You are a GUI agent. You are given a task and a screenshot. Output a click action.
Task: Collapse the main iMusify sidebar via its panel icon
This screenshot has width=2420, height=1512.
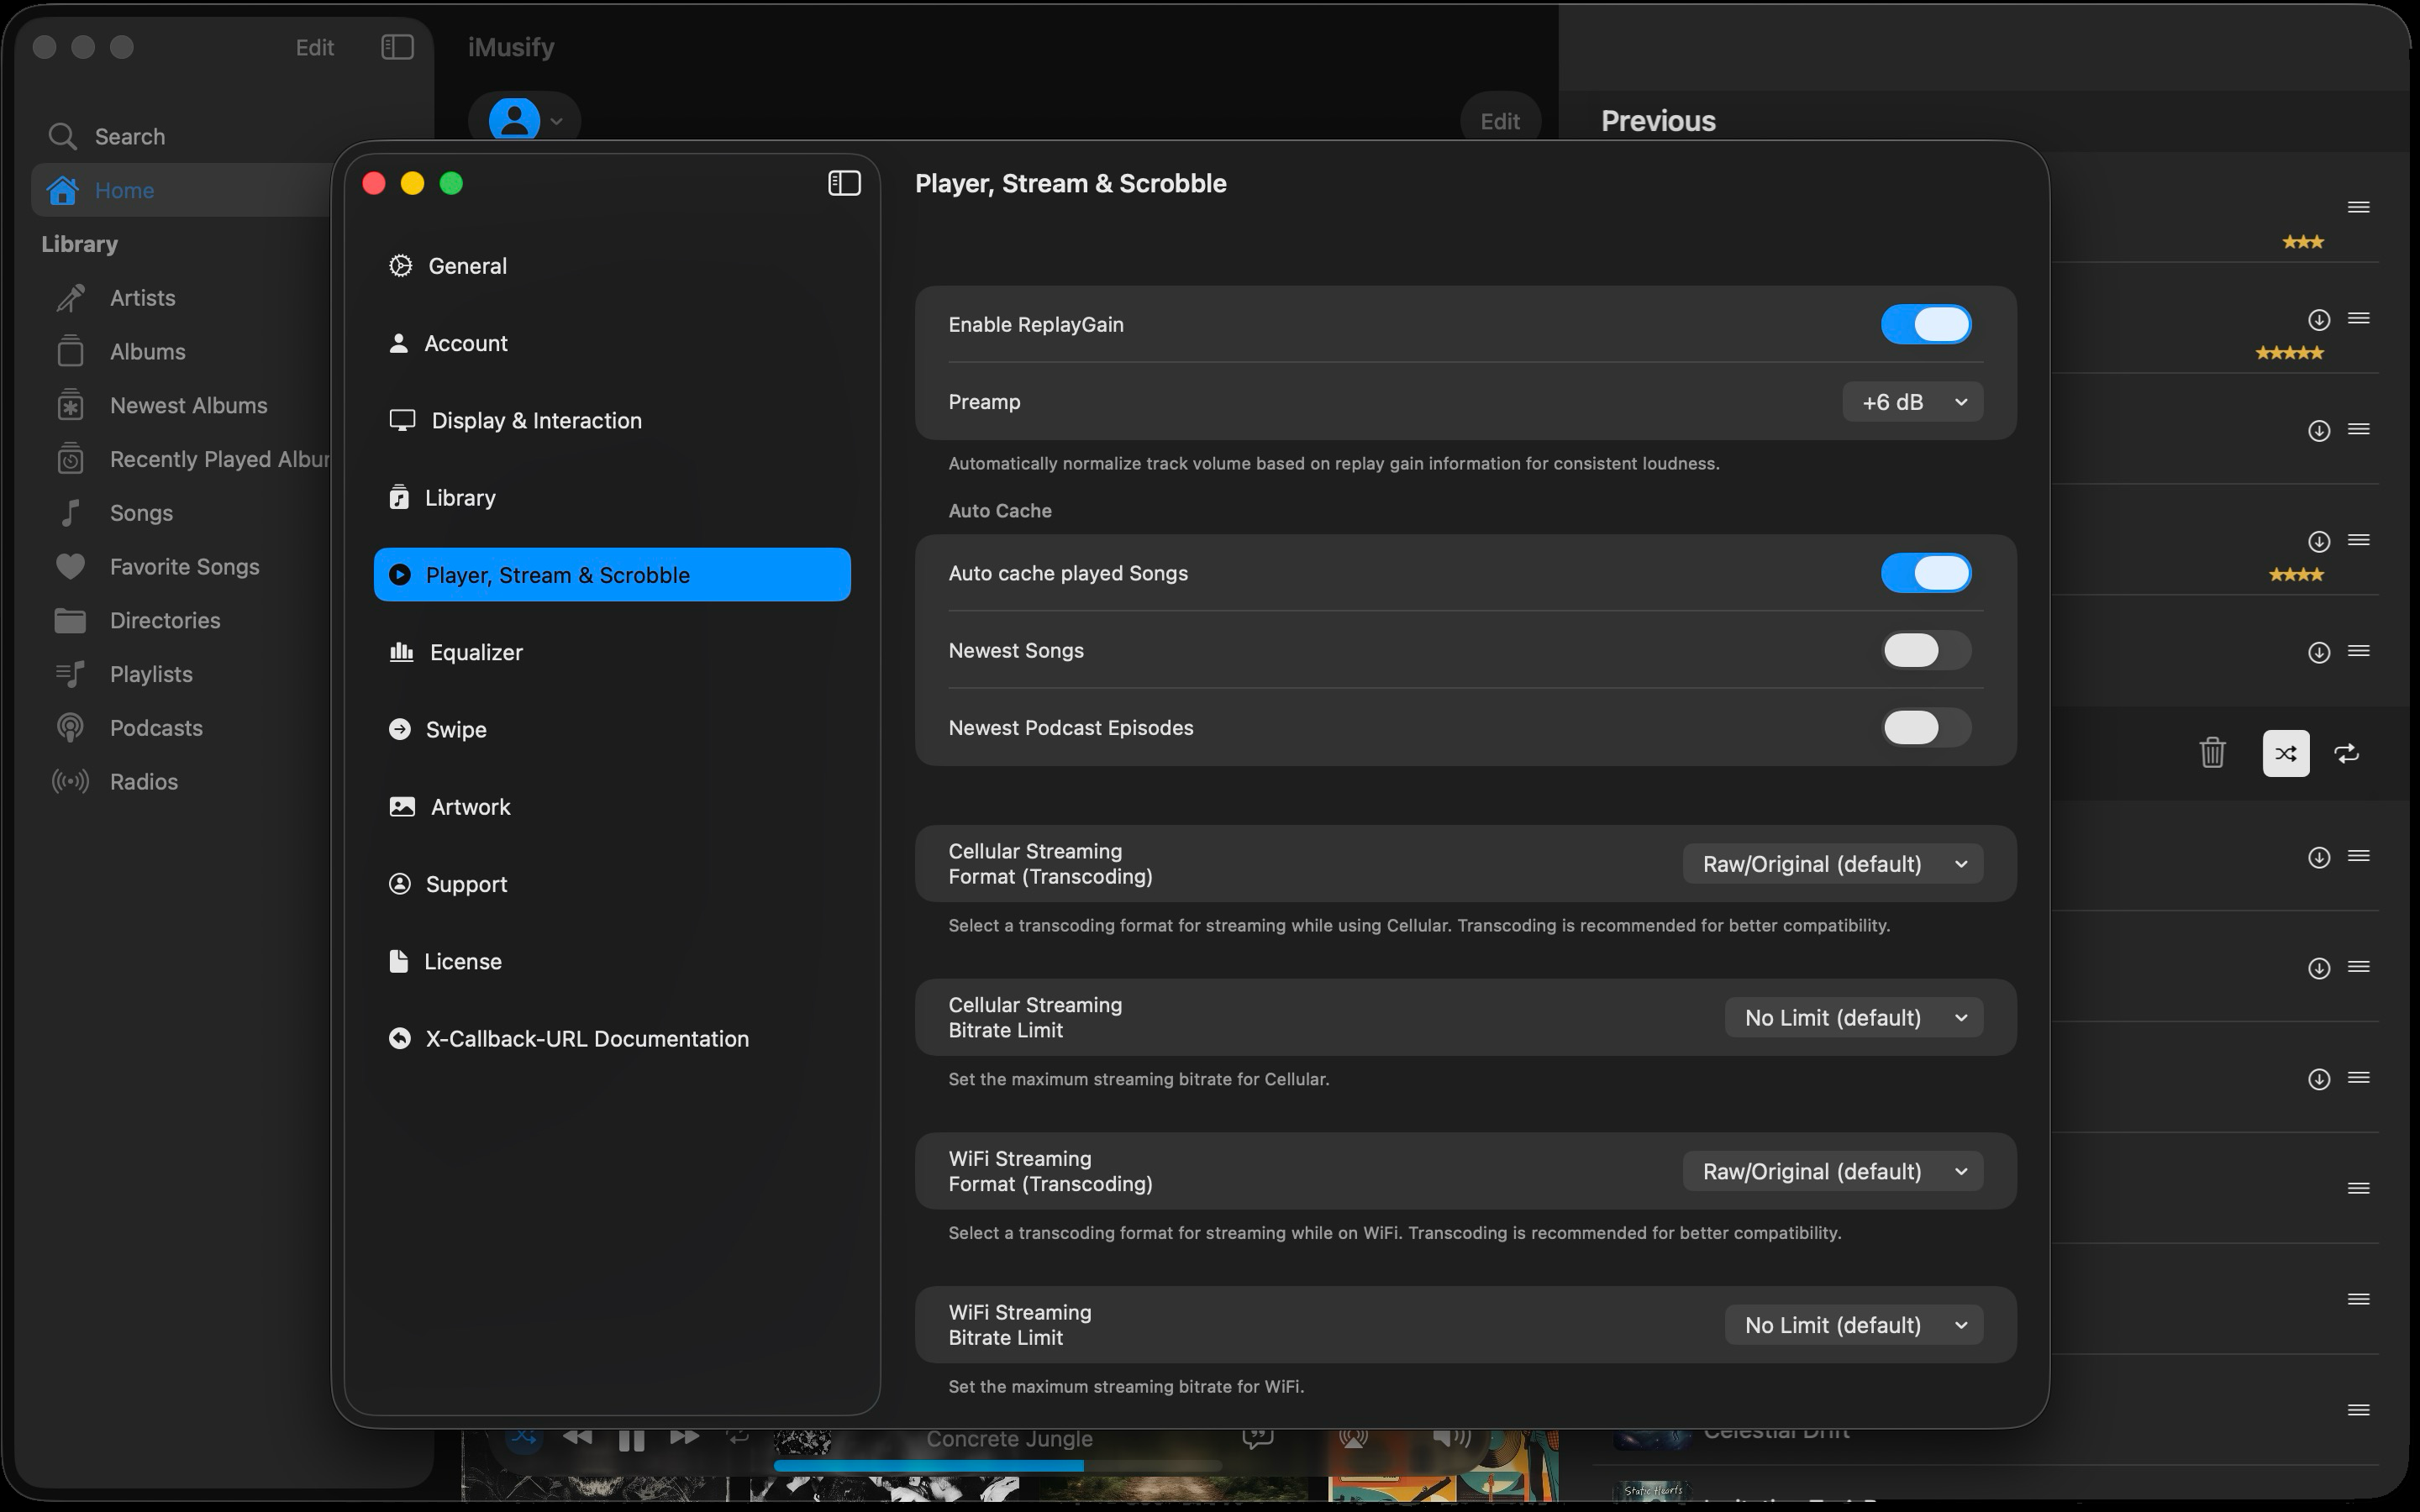(397, 47)
